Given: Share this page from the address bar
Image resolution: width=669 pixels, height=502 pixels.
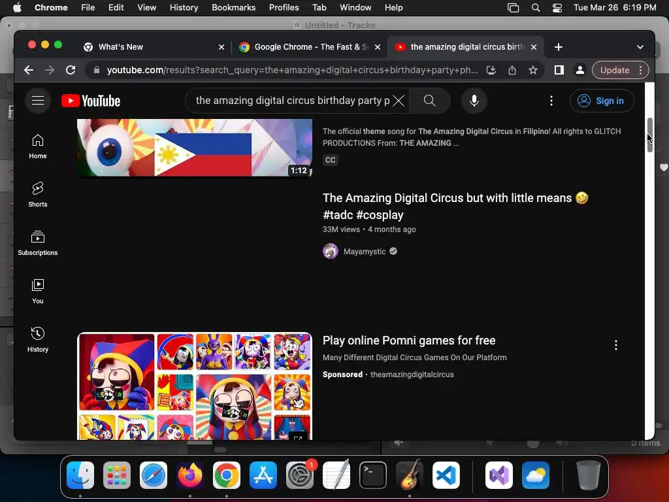Looking at the screenshot, I should point(512,70).
